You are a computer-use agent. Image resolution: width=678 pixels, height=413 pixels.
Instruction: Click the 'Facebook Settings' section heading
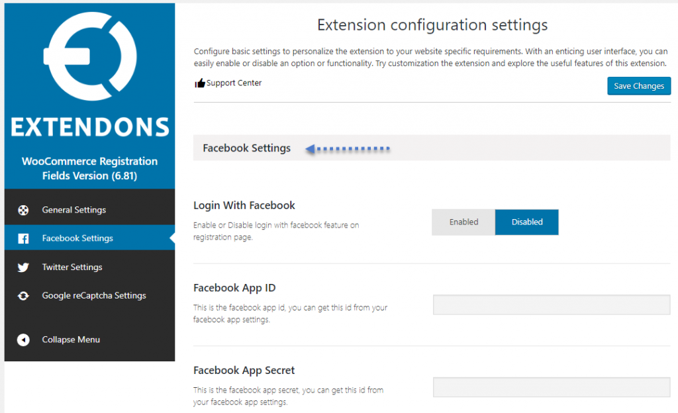point(246,148)
